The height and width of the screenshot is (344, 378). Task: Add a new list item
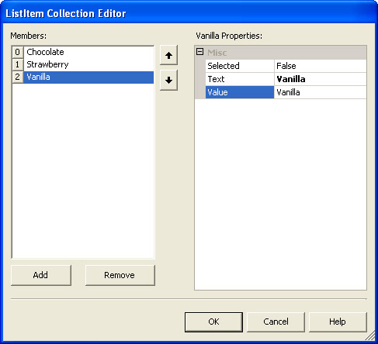[x=41, y=275]
